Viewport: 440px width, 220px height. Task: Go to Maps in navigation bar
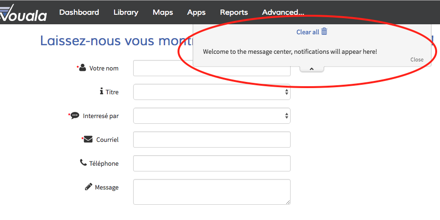click(x=163, y=12)
